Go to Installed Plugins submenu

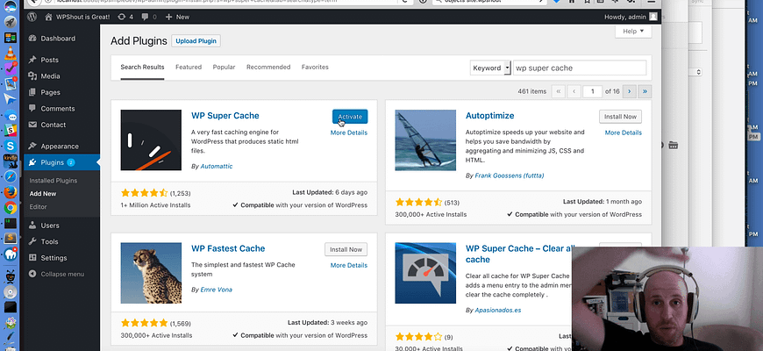pyautogui.click(x=53, y=181)
